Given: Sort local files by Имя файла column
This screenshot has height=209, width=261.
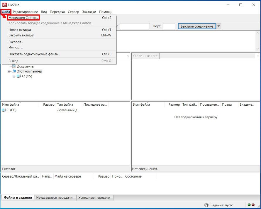Looking at the screenshot, I should (x=11, y=105).
